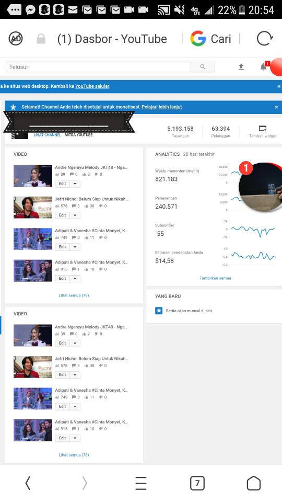Tap the ad-block icon in browser bar

(x=16, y=39)
